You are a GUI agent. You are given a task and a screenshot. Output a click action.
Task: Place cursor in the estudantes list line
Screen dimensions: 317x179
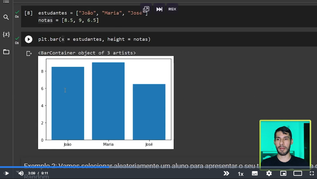tap(93, 13)
